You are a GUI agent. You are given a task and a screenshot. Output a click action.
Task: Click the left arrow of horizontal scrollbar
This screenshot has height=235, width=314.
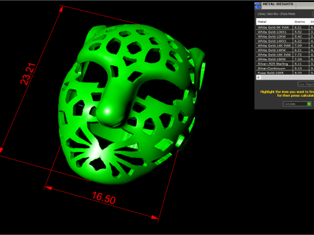pyautogui.click(x=258, y=77)
